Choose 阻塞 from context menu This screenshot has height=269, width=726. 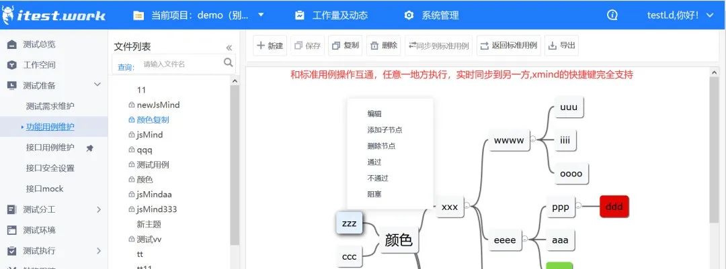[x=374, y=194]
